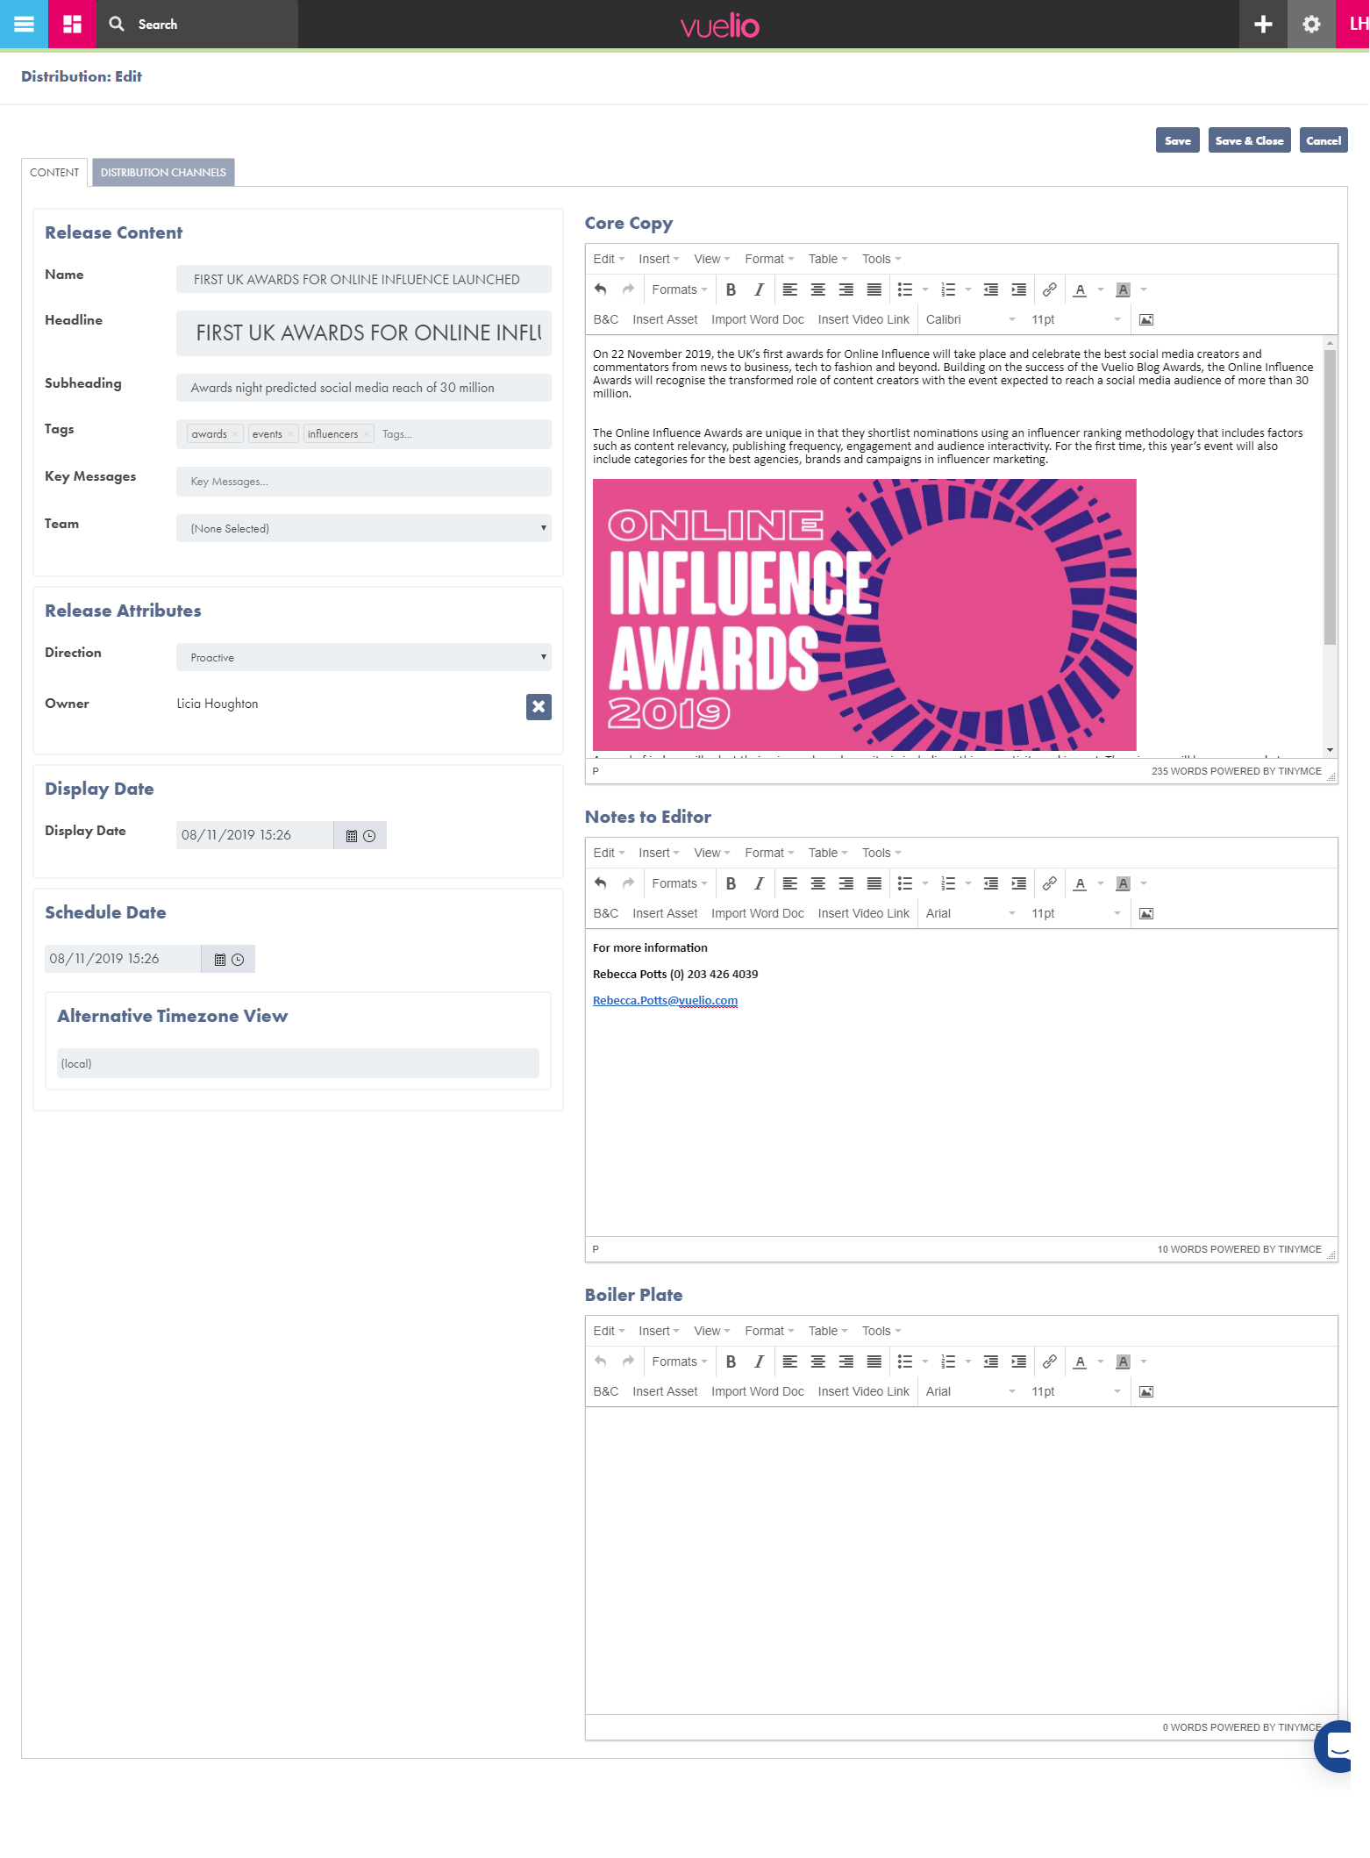Click Import Word Doc in Core Copy
The image size is (1370, 1858).
pos(758,319)
